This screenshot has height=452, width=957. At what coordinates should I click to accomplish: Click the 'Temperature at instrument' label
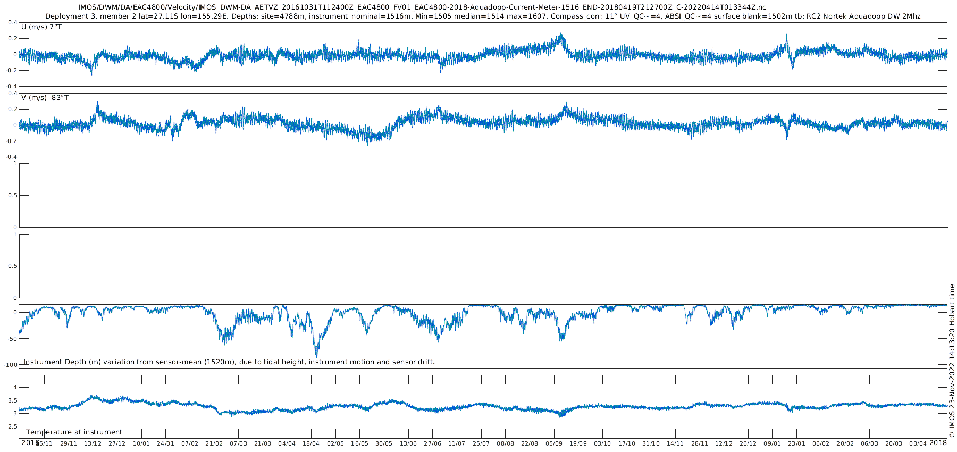pos(74,432)
